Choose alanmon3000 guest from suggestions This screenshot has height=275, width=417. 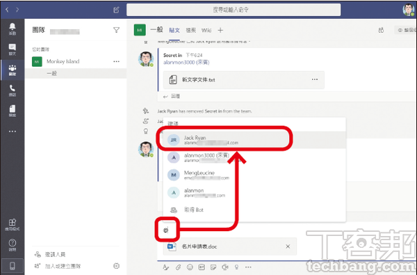254,157
